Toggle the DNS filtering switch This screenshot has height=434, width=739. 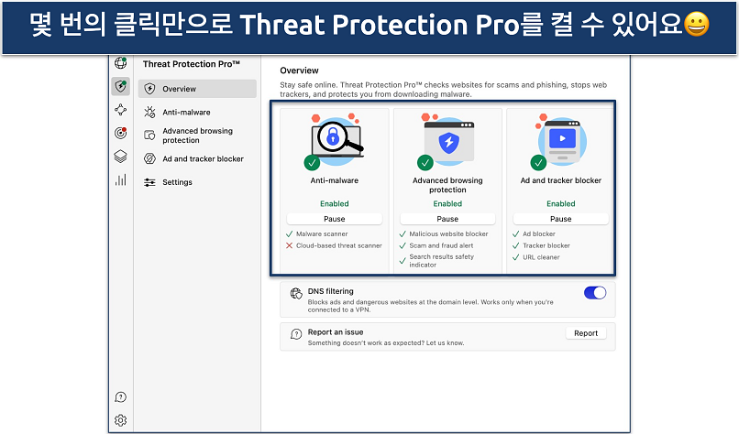point(594,293)
